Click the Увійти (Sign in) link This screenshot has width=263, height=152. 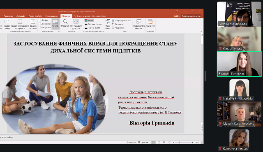pos(177,16)
